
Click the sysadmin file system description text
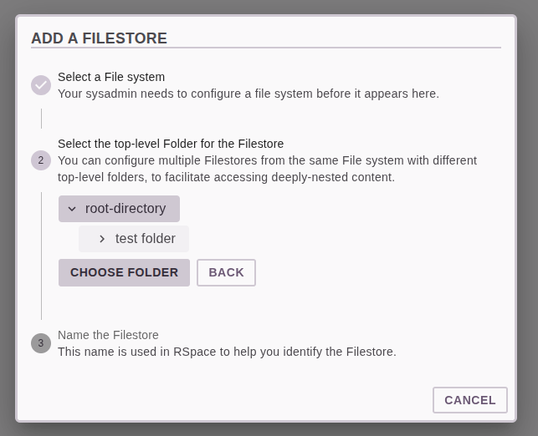tap(249, 94)
